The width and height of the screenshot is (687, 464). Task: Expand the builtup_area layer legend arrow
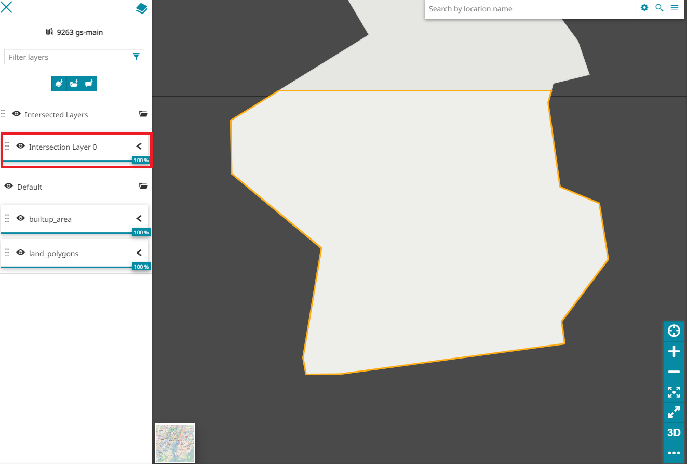tap(139, 219)
